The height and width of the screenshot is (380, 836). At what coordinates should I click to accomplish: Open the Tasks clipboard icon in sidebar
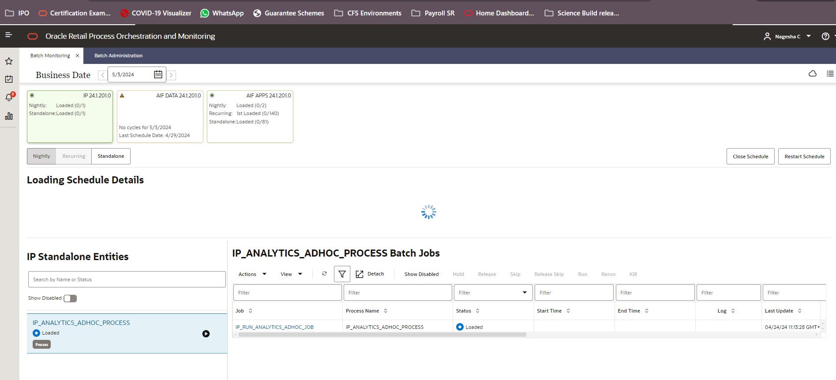point(9,79)
